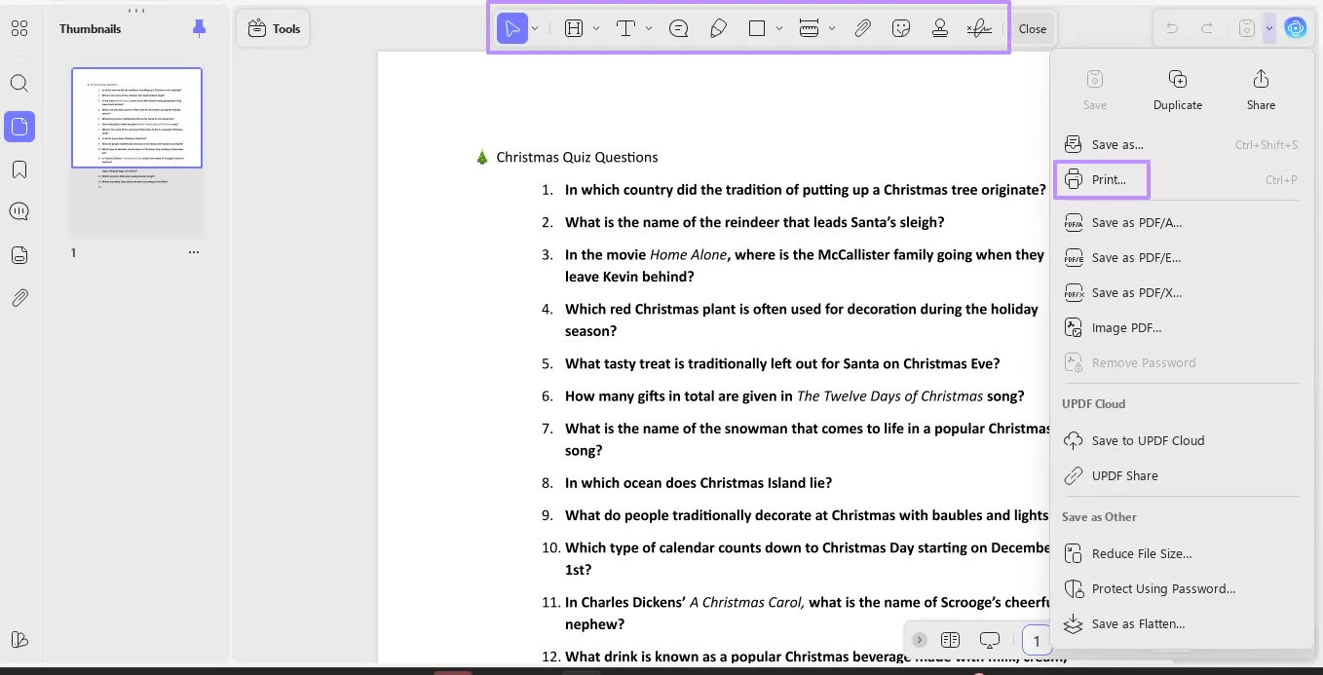Open the Stamp tool
Screen dimensions: 1323x675
click(x=939, y=28)
